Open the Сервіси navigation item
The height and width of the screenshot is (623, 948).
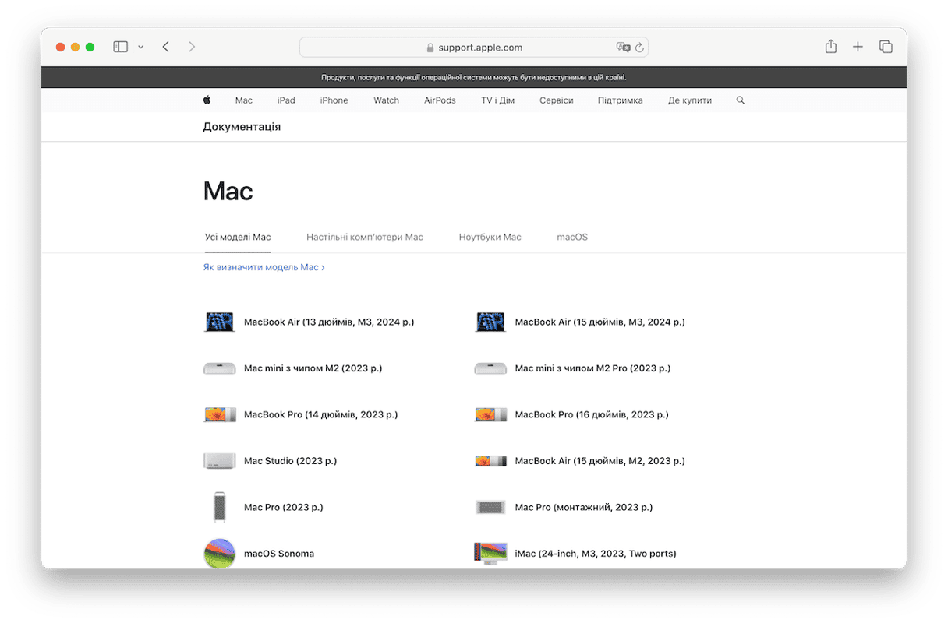click(x=556, y=100)
